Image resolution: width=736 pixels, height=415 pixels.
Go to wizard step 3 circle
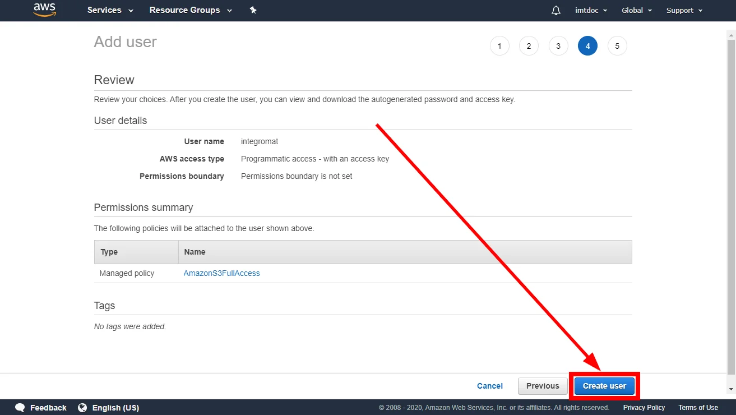(x=558, y=46)
